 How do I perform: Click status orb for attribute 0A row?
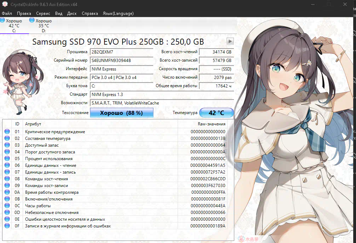7,192
